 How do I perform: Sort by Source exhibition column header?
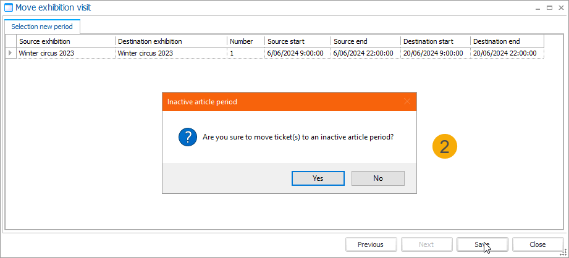tap(65, 41)
